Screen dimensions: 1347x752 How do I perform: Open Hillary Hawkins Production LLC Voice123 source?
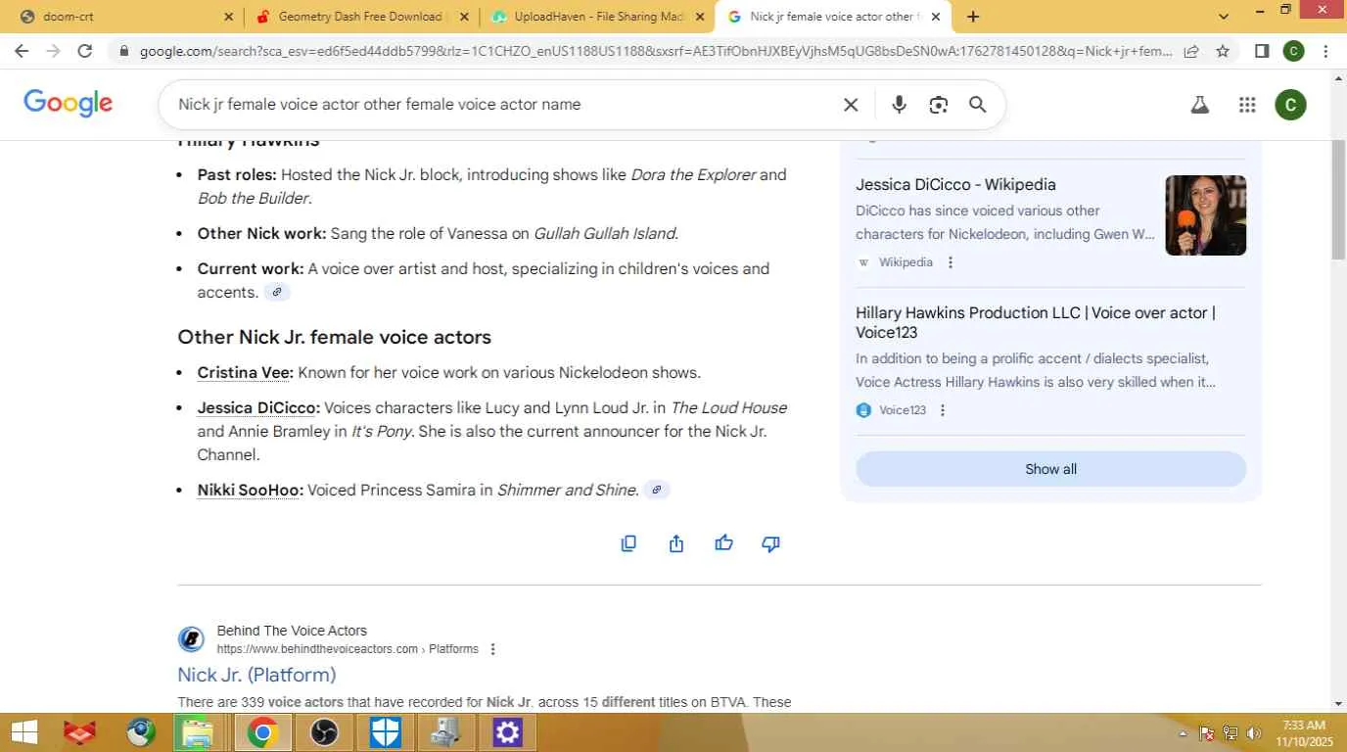(1036, 322)
